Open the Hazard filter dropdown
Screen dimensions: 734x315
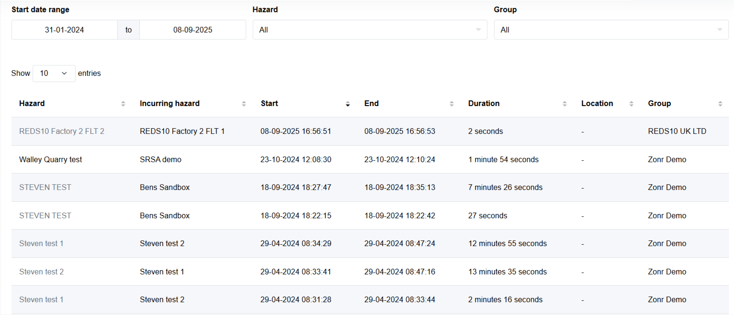coord(370,30)
